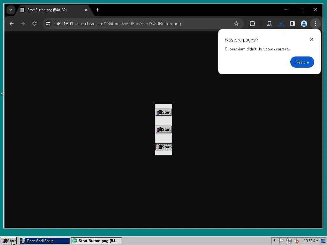
Task: Open a new browser tab
Action: [x=98, y=10]
